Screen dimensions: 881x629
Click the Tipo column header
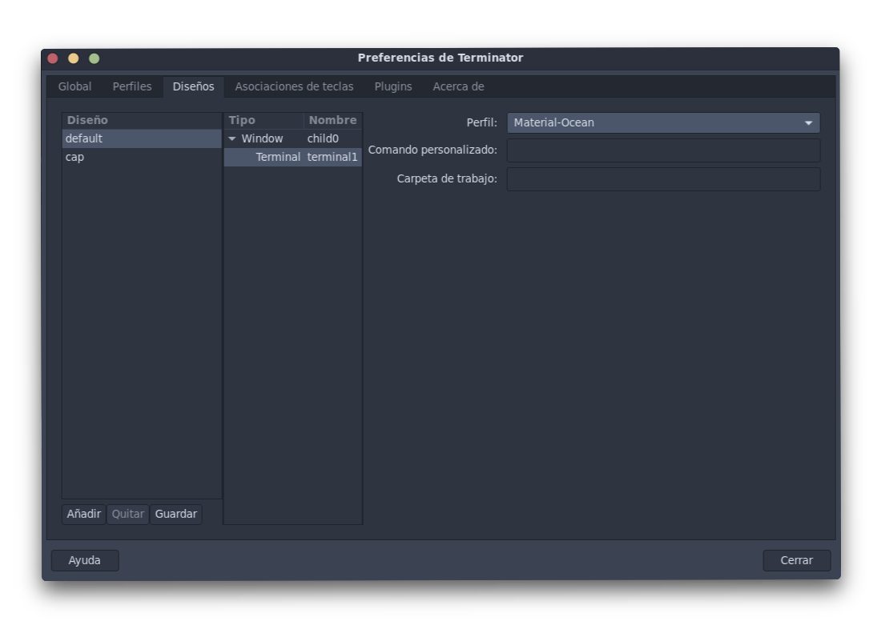[263, 120]
